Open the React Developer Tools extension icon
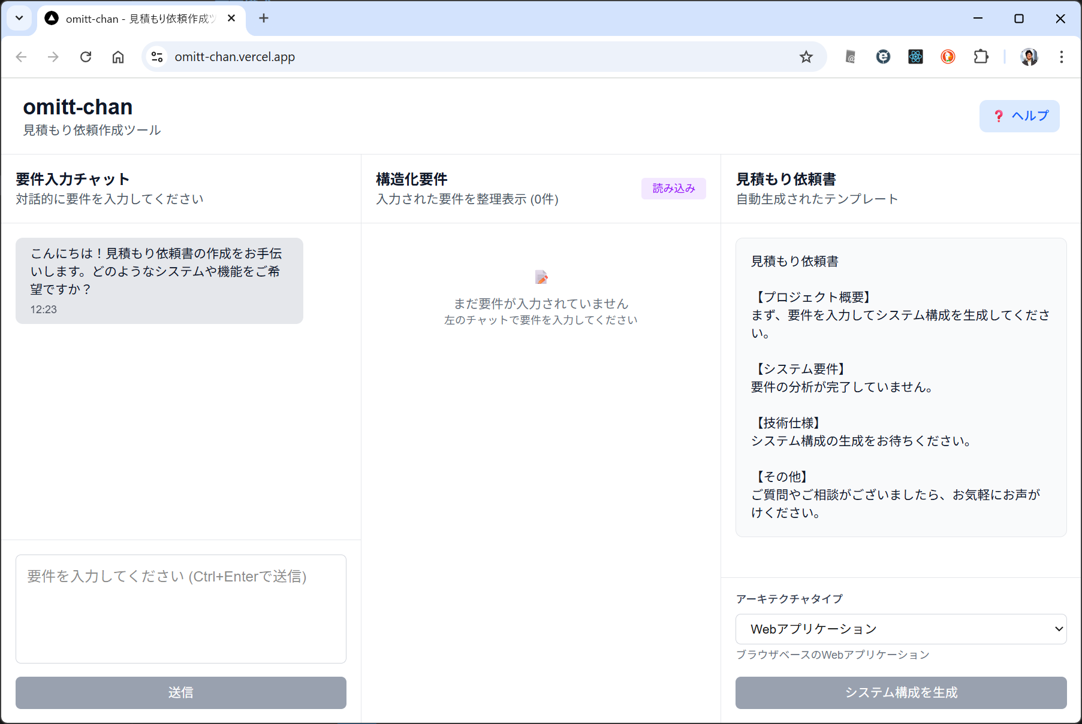Screen dimensions: 1082x724 click(x=915, y=57)
